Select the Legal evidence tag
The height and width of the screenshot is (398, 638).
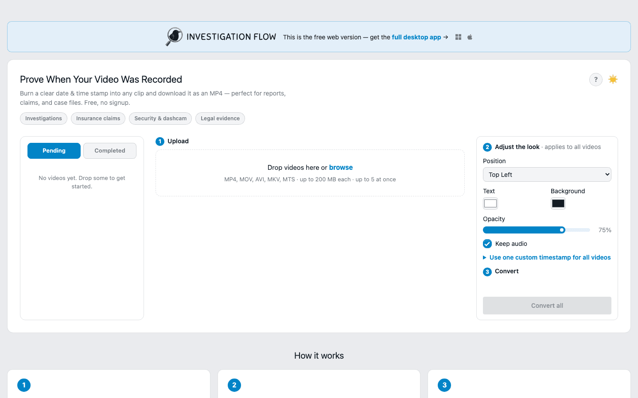tap(220, 119)
